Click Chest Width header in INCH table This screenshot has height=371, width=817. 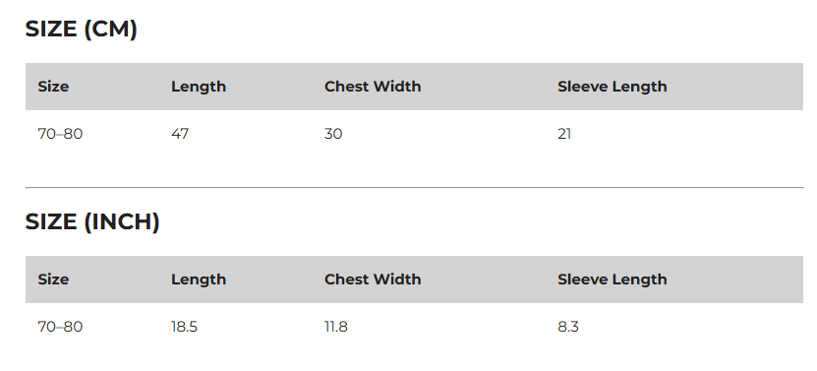(x=373, y=279)
